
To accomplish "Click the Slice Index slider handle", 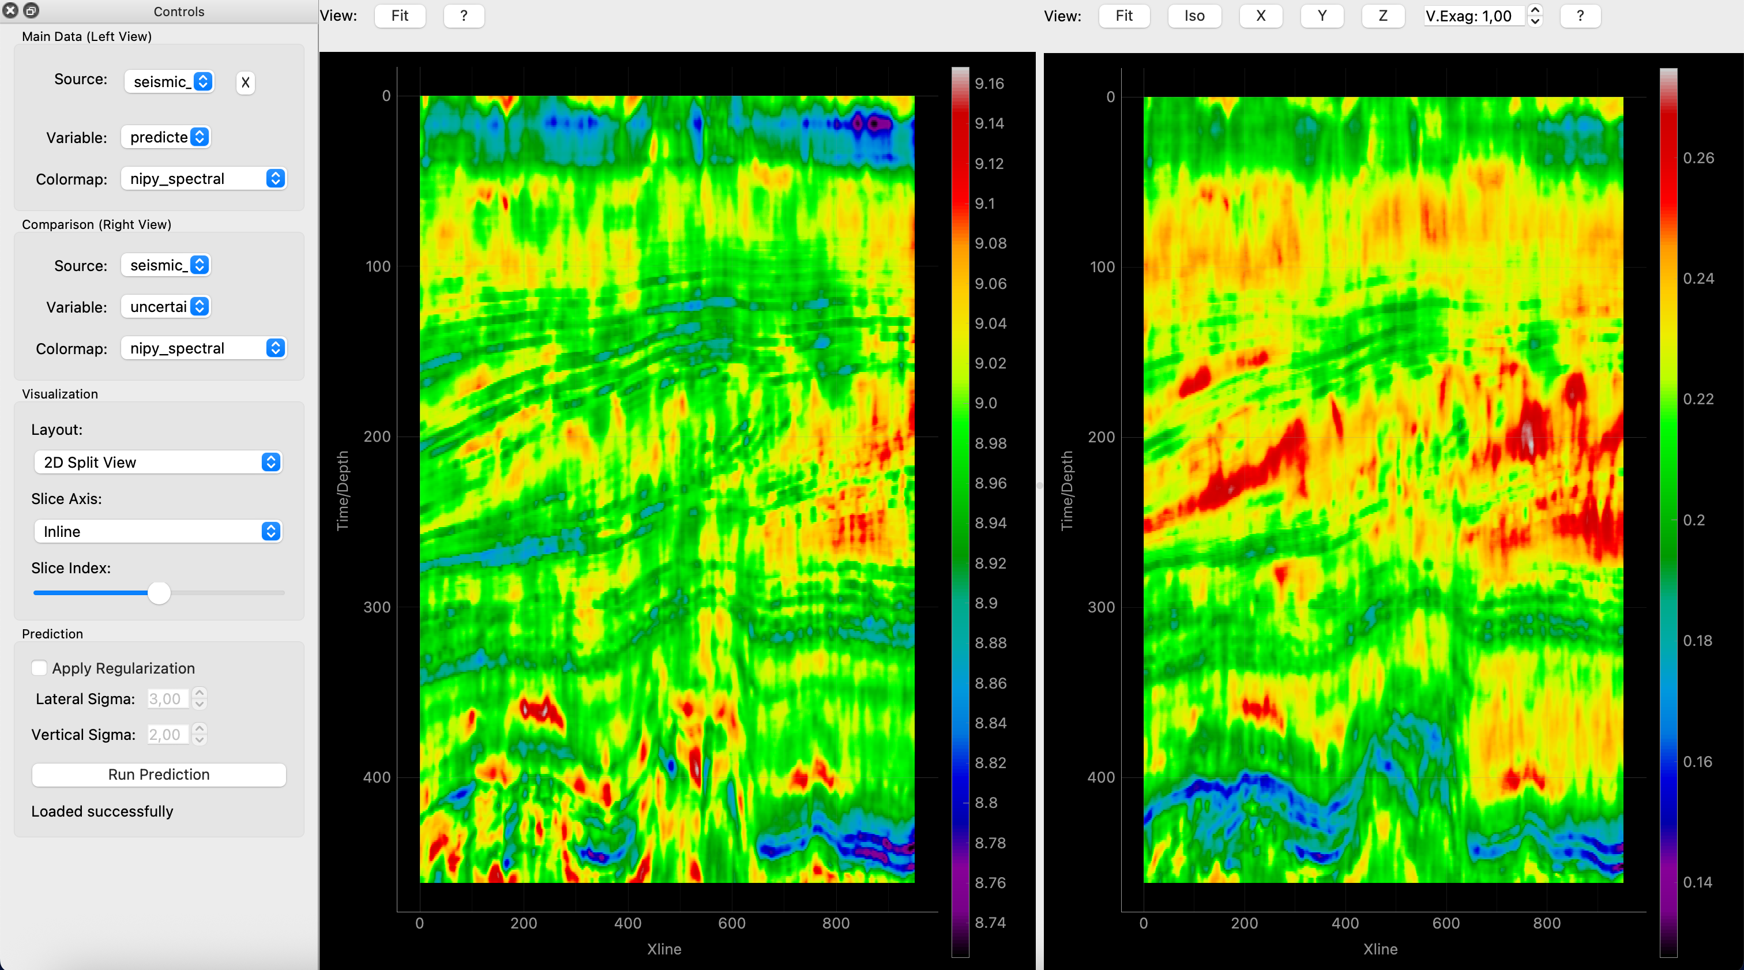I will 159,593.
